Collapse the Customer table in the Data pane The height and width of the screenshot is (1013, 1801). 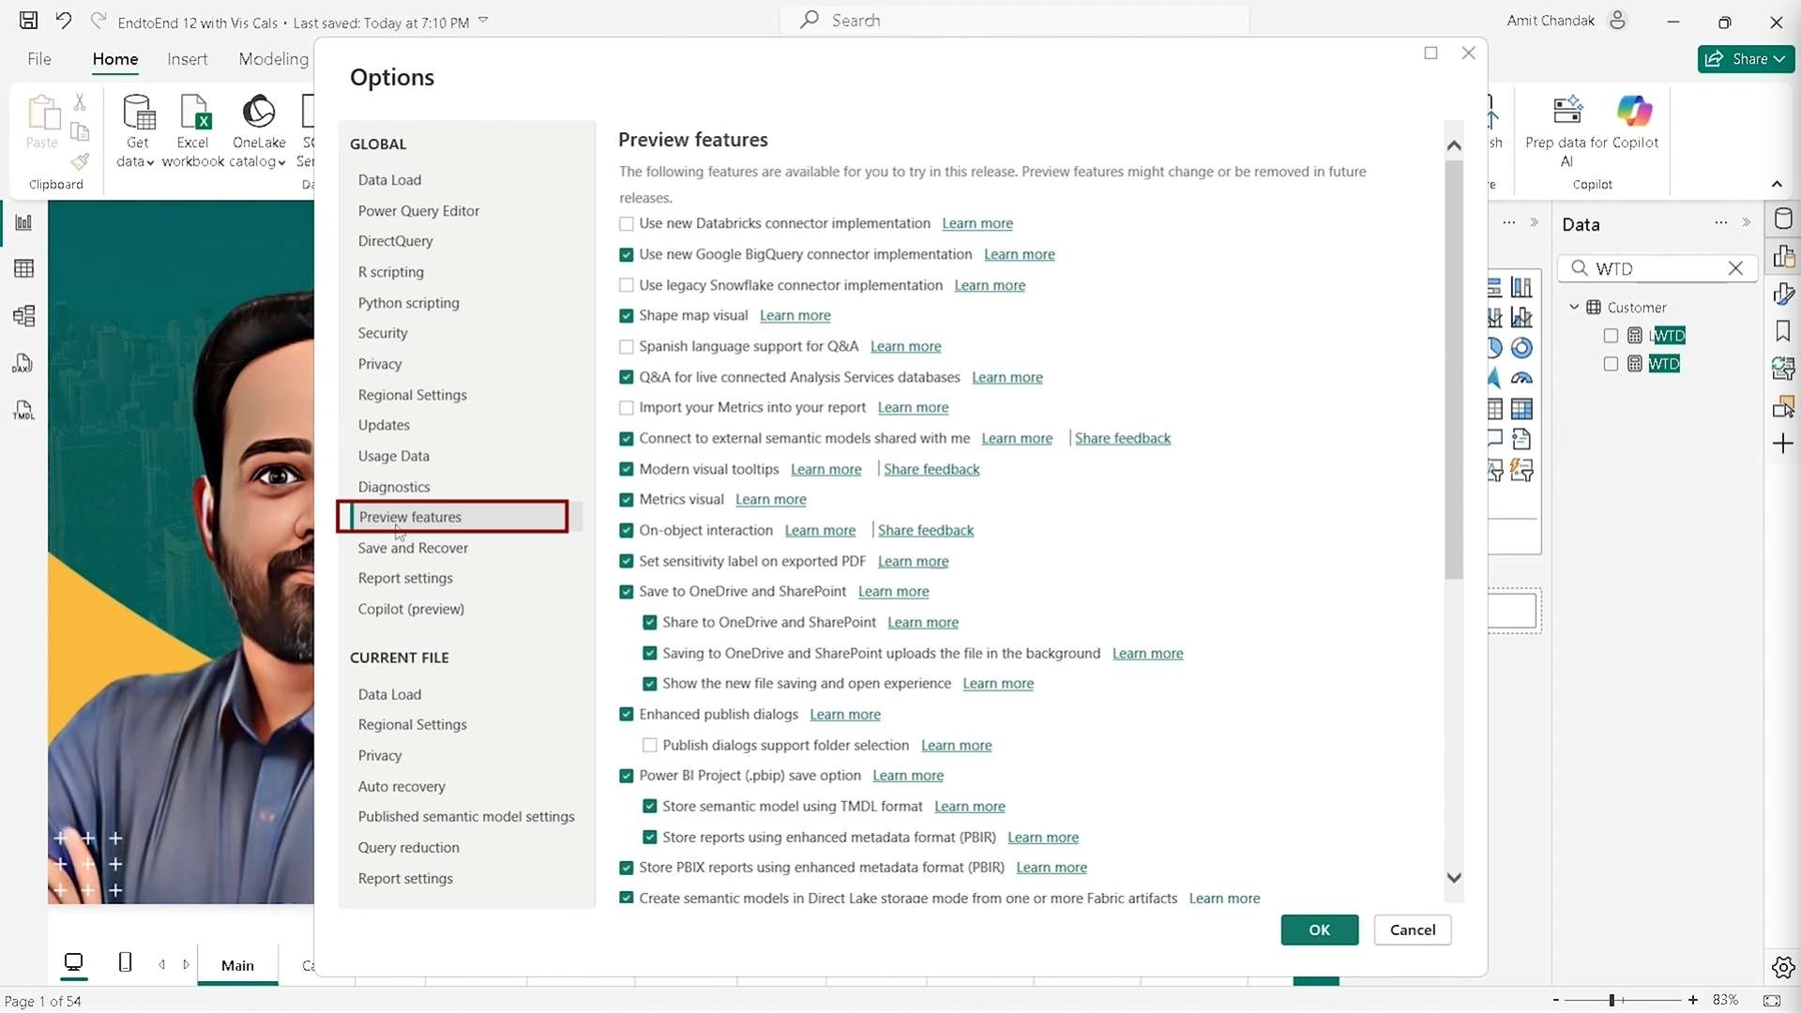click(x=1575, y=307)
